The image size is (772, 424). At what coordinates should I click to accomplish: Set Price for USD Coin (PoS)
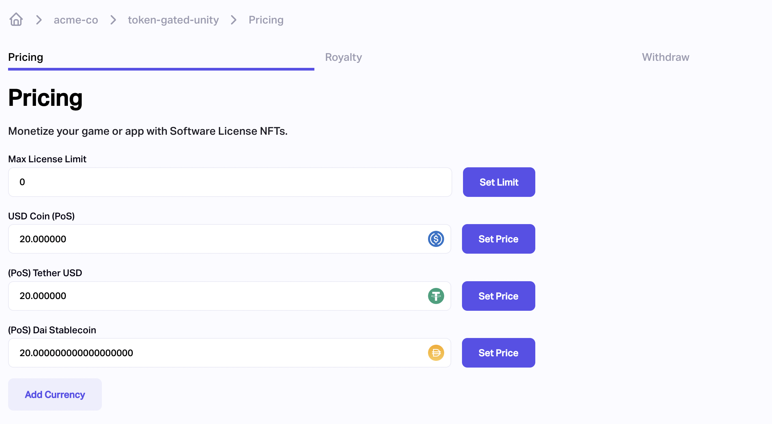pyautogui.click(x=498, y=239)
